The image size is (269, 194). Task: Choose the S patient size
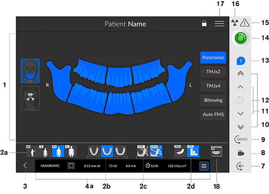(x=45, y=151)
